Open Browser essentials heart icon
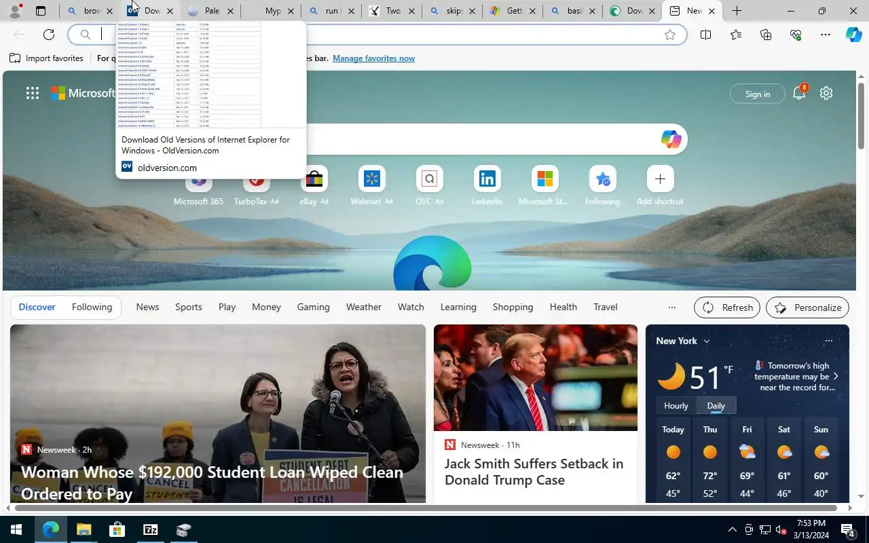This screenshot has width=869, height=543. (x=796, y=35)
